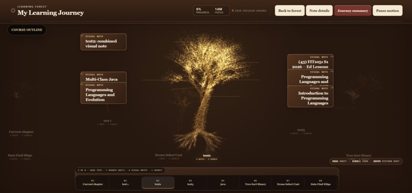Select the 07 Drone Select Cust tab
412x193 pixels.
click(x=288, y=182)
